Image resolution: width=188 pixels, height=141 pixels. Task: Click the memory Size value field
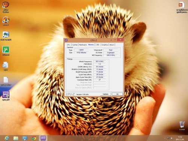pos(82,53)
